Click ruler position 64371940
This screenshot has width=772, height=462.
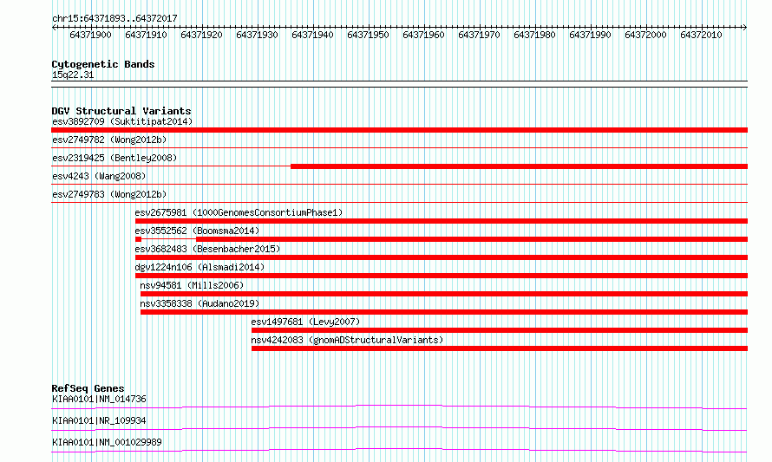tap(312, 35)
